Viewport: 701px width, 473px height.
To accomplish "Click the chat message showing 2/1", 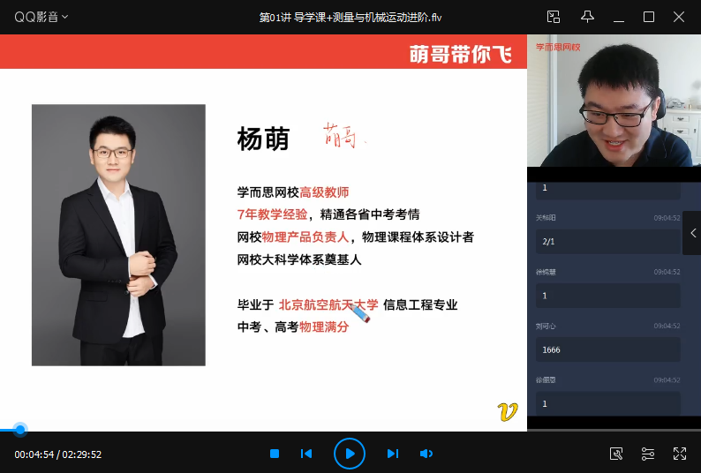I will tap(607, 241).
